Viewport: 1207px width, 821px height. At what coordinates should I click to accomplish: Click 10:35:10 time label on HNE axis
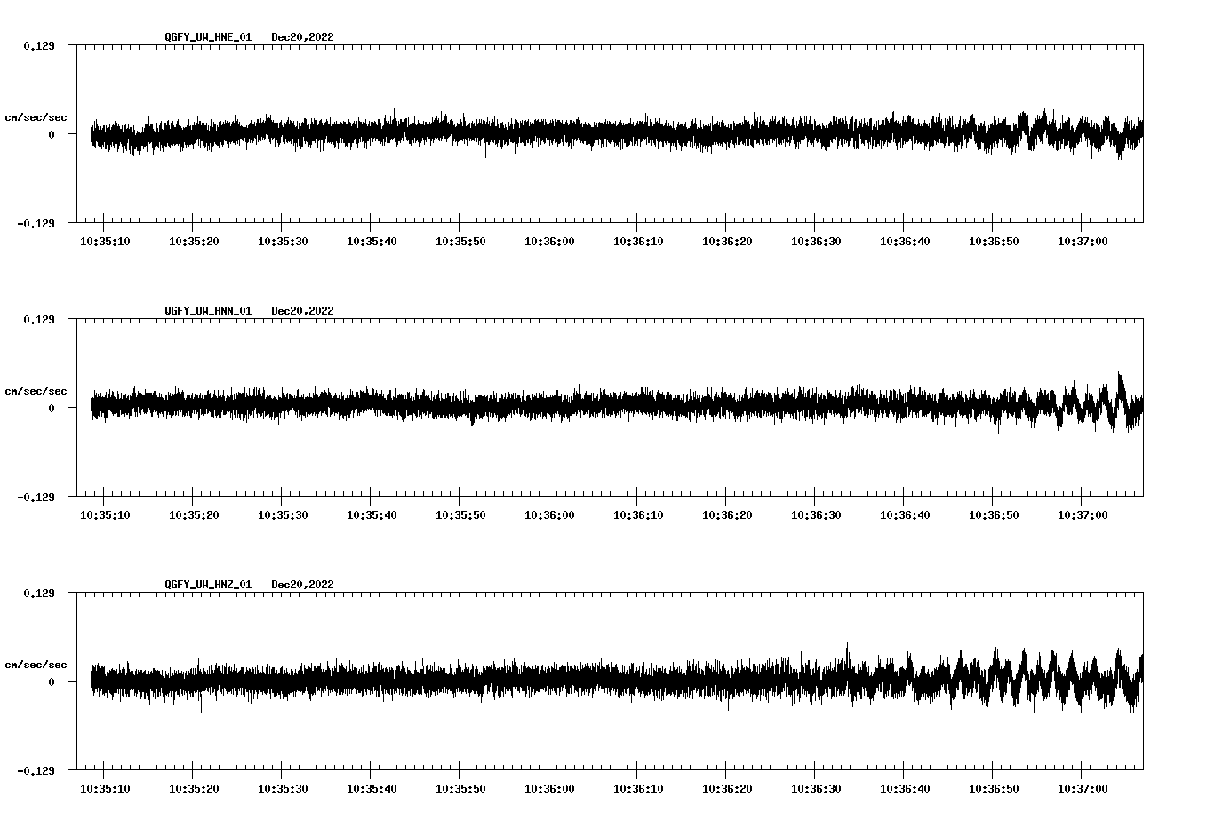(105, 242)
